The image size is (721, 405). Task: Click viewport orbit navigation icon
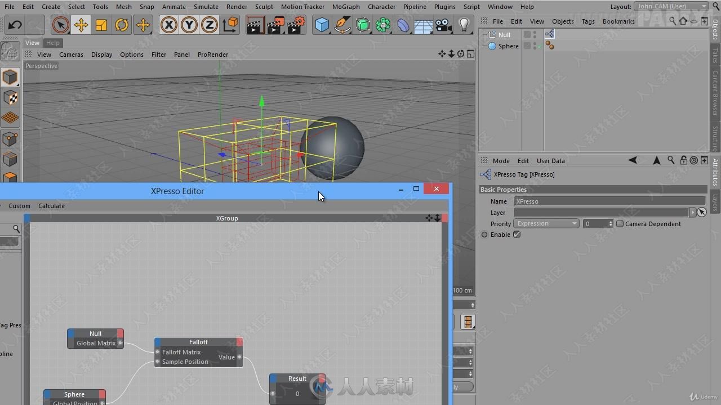461,54
